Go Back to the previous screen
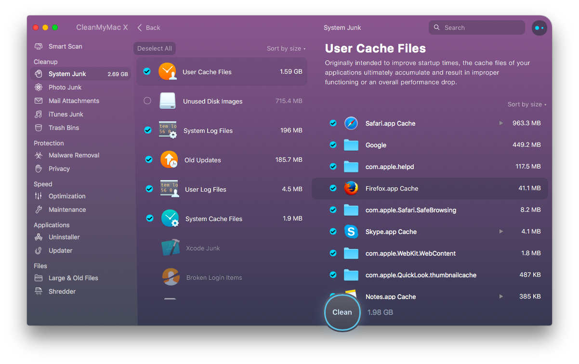 click(149, 28)
